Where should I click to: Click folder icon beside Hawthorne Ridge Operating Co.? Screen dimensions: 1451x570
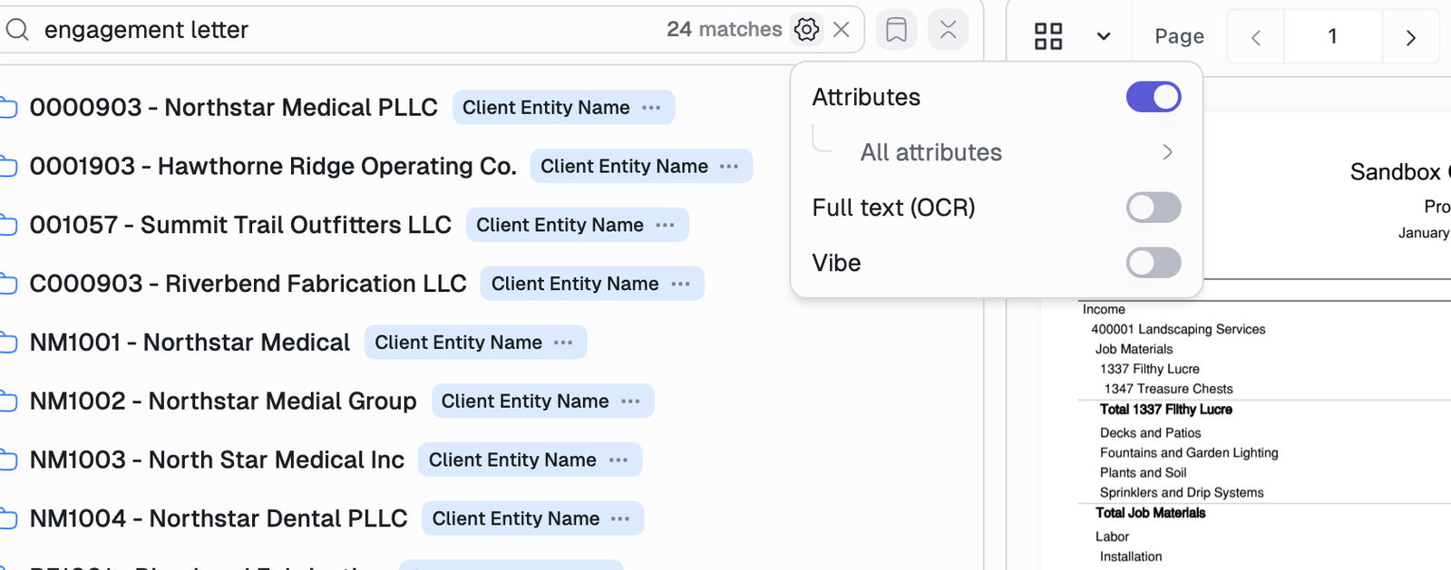tap(8, 167)
